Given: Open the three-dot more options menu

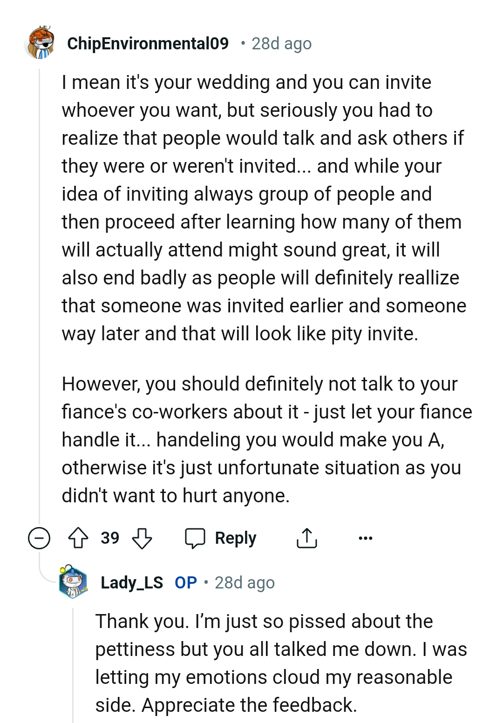Looking at the screenshot, I should click(366, 538).
